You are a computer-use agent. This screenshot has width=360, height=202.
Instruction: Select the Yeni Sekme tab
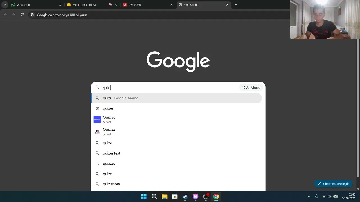click(x=204, y=5)
